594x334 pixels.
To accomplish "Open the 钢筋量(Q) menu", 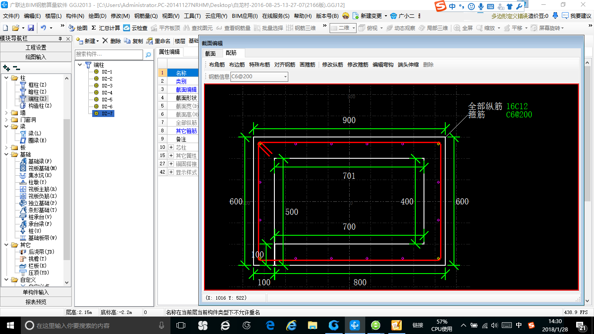I will (x=146, y=16).
